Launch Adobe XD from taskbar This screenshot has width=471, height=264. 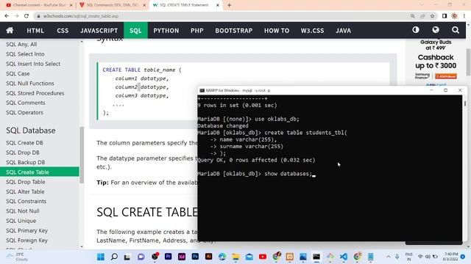pos(182,257)
